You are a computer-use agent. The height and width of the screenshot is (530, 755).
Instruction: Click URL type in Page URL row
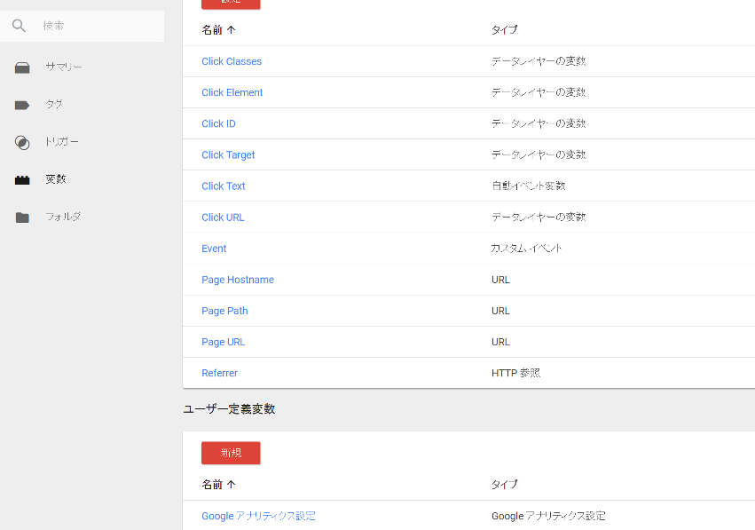500,342
